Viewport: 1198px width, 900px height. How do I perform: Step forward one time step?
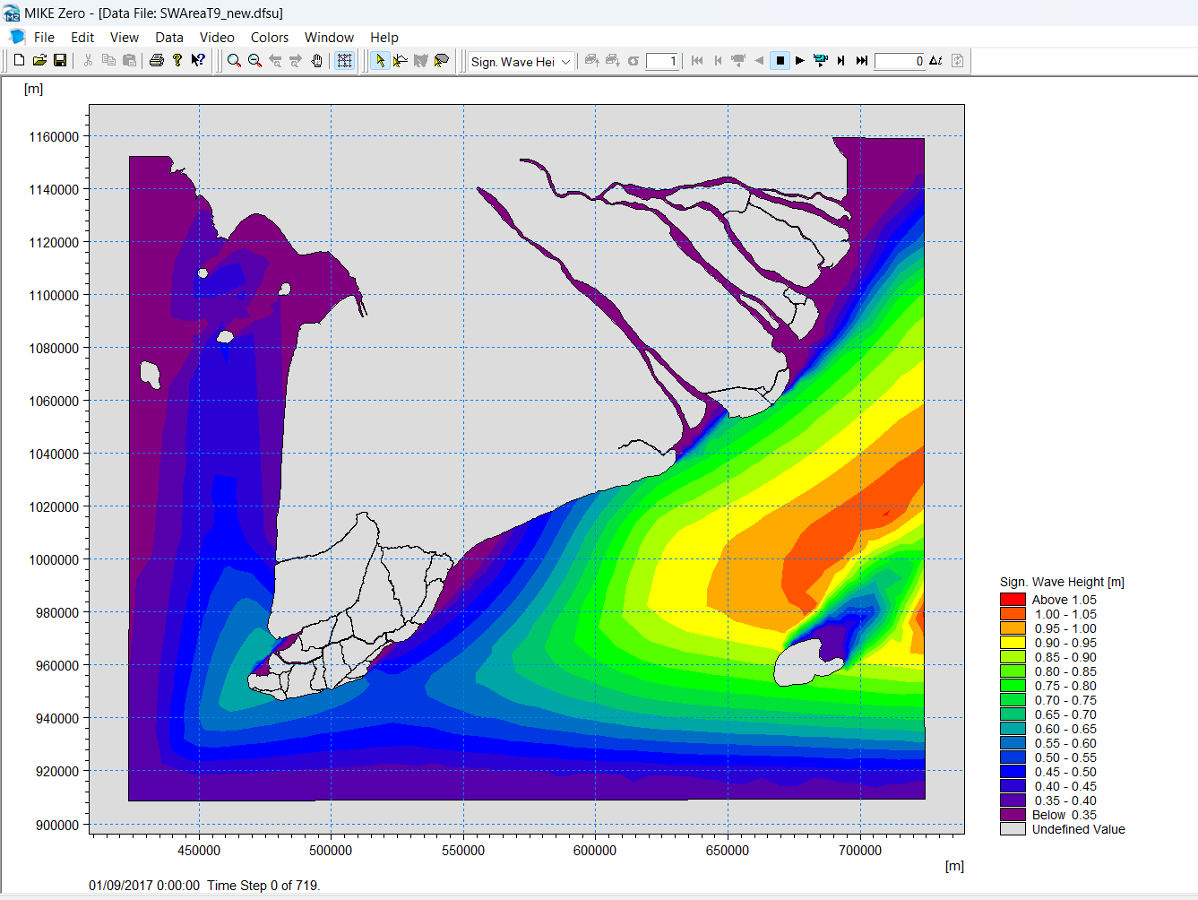pyautogui.click(x=840, y=61)
